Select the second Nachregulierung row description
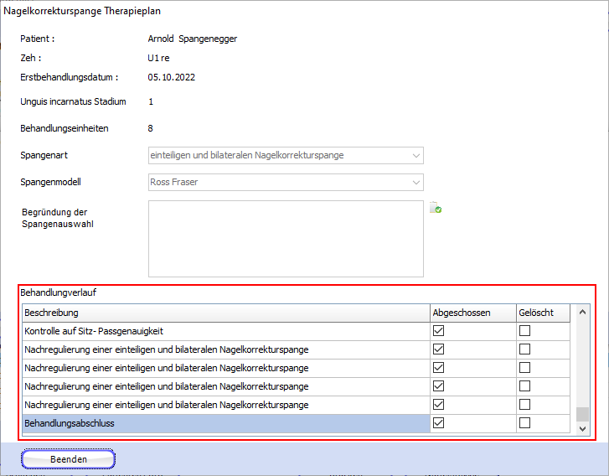The width and height of the screenshot is (609, 476). tap(225, 368)
